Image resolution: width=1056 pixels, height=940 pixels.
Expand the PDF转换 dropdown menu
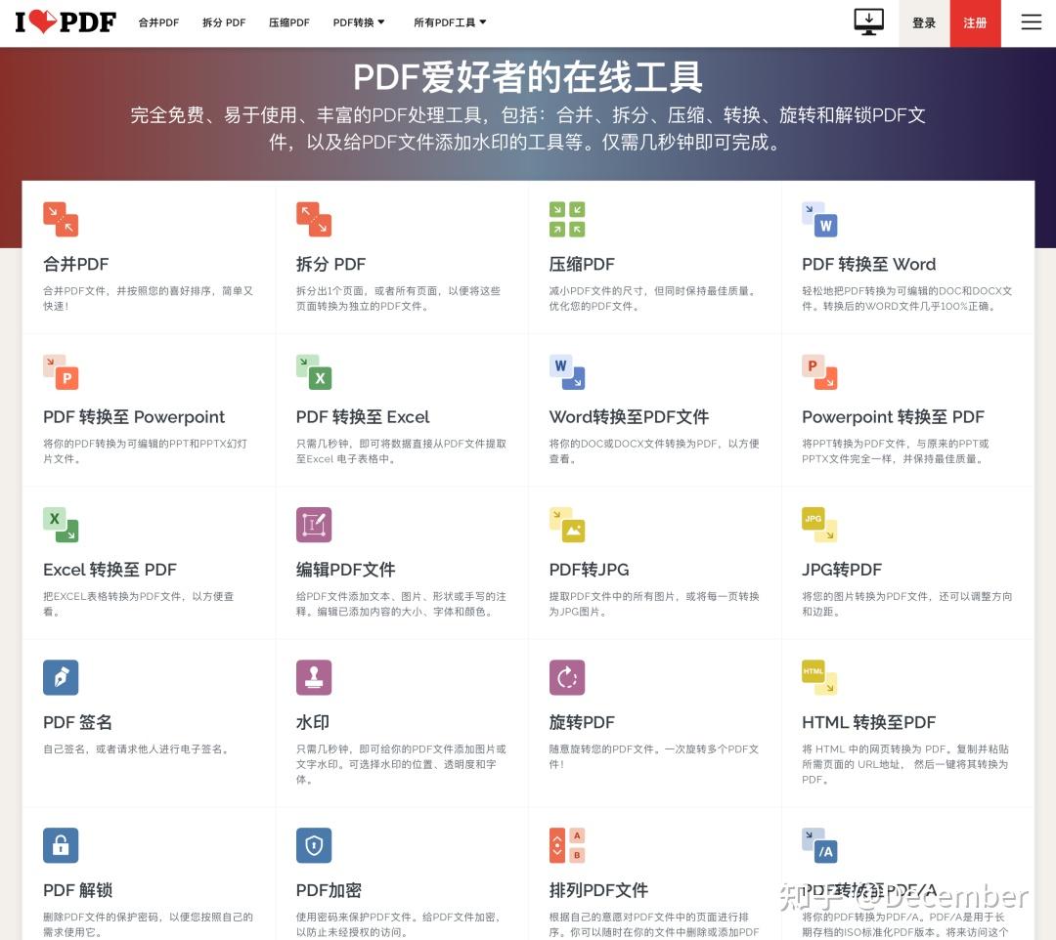[x=358, y=21]
